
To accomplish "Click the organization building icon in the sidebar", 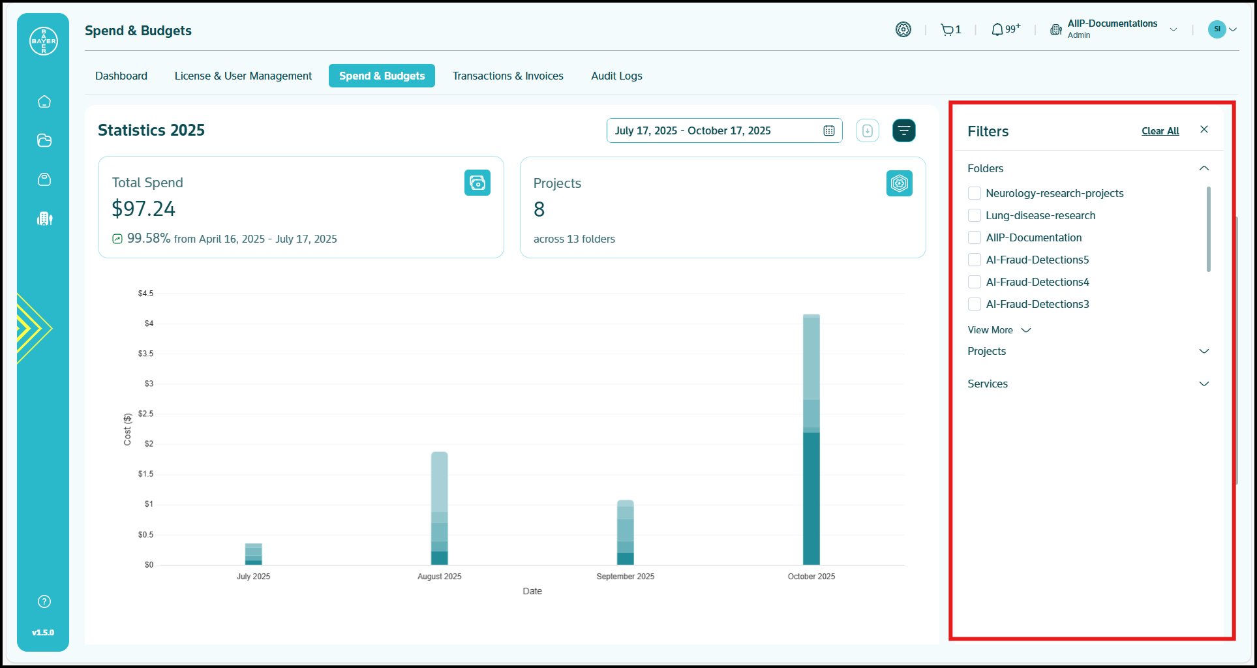I will (x=44, y=219).
